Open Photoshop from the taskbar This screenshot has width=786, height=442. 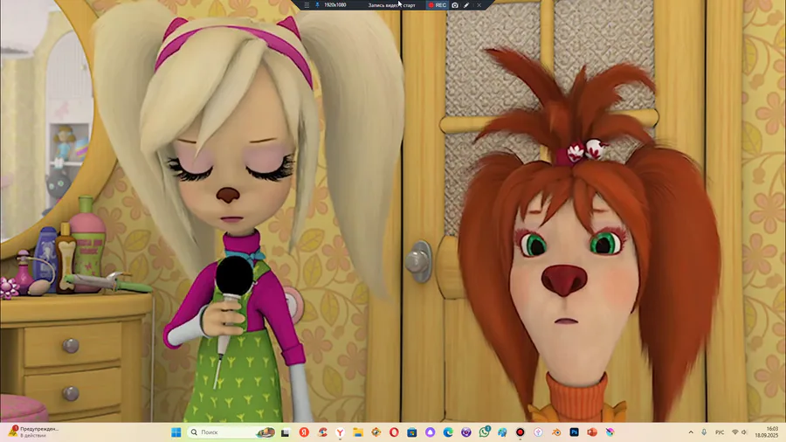pos(574,432)
